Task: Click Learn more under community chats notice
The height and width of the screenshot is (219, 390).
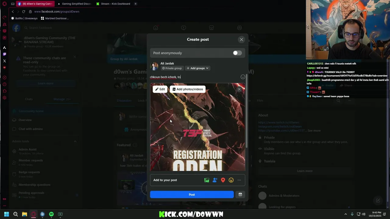Action: click(45, 83)
